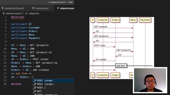Click the classes.puml tab file icon
The width and height of the screenshot is (170, 95).
tap(33, 8)
